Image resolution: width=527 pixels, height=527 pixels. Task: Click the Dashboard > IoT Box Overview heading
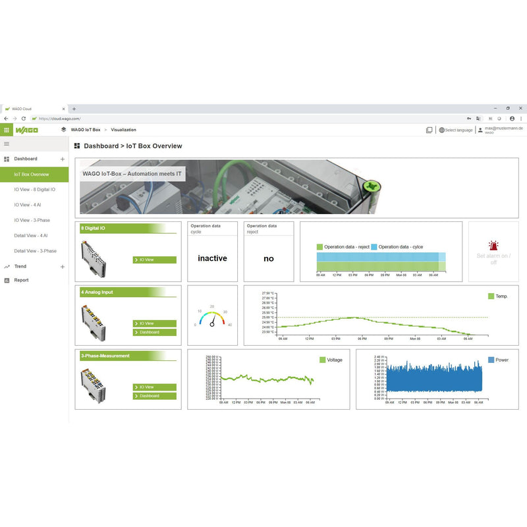coord(133,146)
